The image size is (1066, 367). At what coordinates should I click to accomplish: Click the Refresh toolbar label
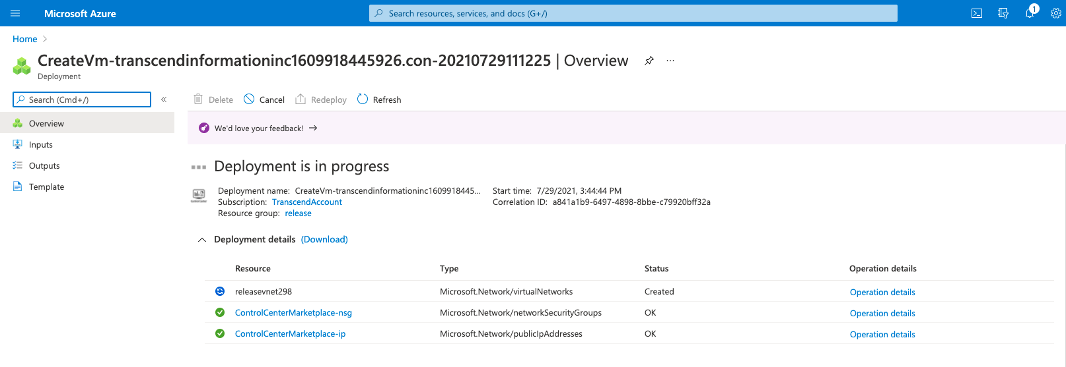tap(387, 99)
